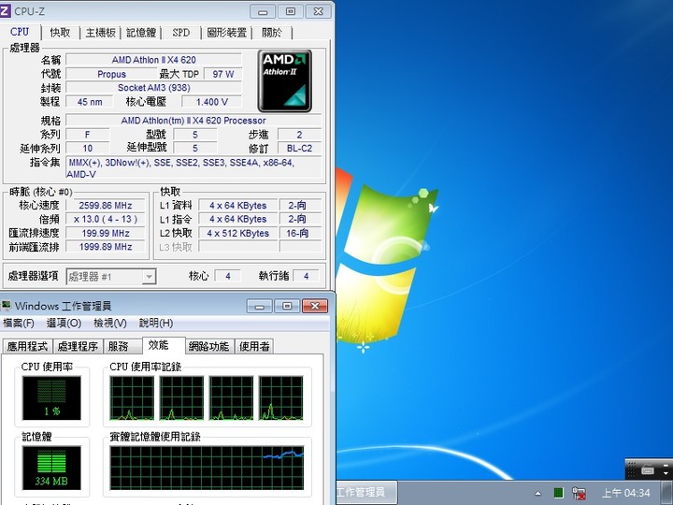The height and width of the screenshot is (505, 673).
Task: Click the HT link value 1999.89 MHz
Action: click(105, 247)
